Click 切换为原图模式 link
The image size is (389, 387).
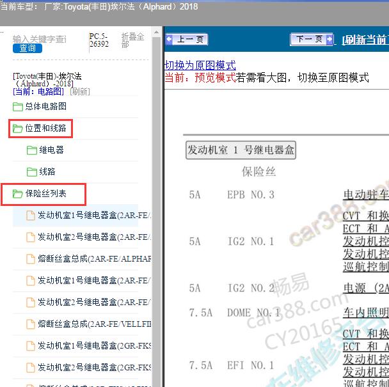[x=200, y=65]
